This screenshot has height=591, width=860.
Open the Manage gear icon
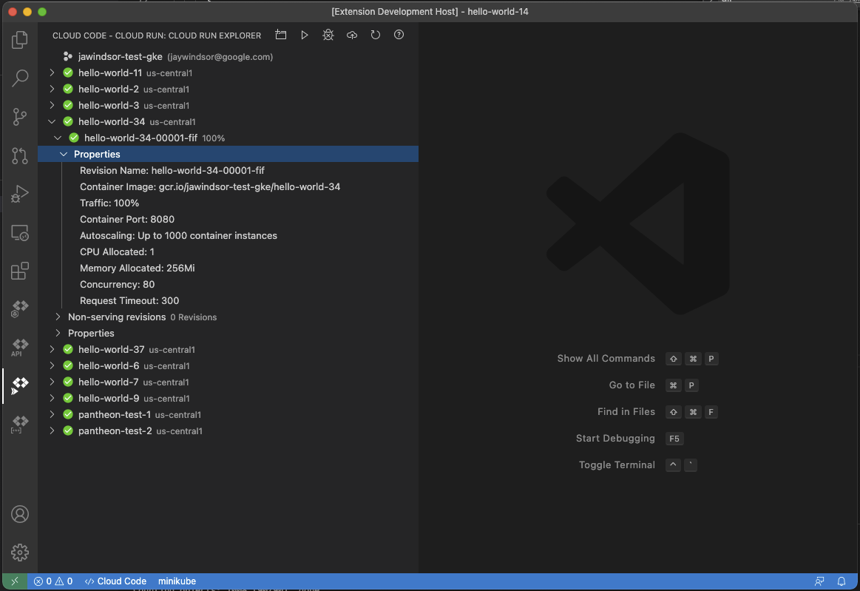(20, 553)
